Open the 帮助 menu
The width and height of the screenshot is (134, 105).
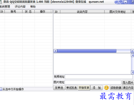point(33,6)
